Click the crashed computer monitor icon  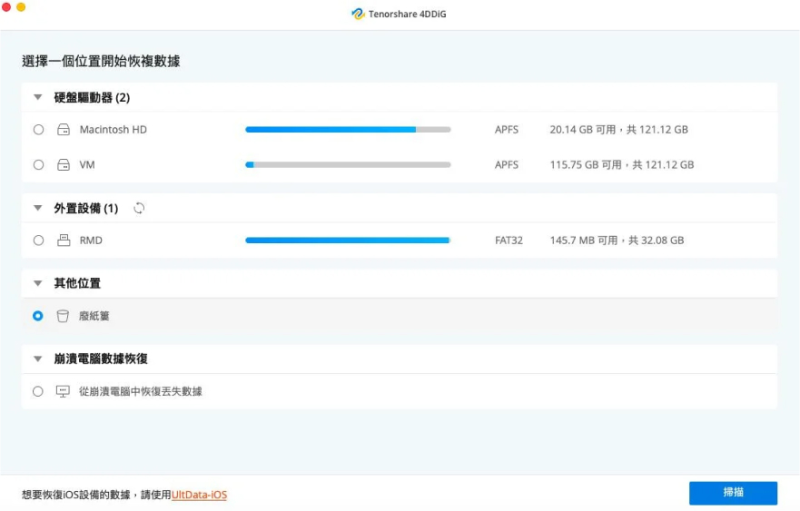(x=63, y=392)
